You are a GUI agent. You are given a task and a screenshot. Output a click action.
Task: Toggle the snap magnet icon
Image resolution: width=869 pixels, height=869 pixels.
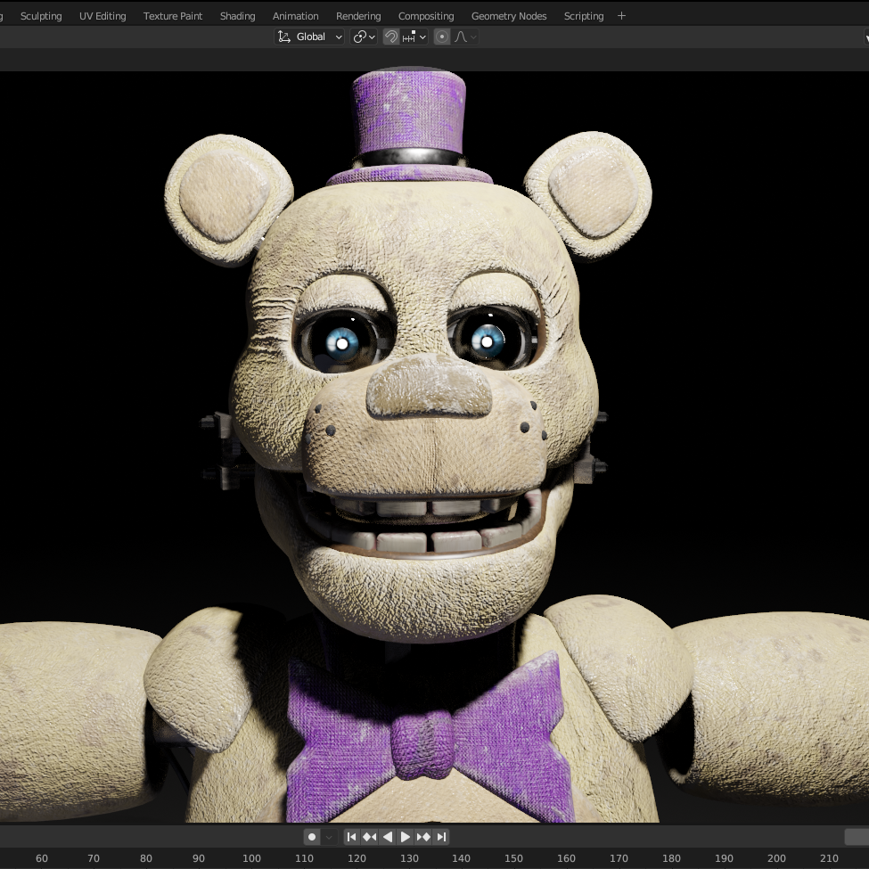(x=390, y=37)
